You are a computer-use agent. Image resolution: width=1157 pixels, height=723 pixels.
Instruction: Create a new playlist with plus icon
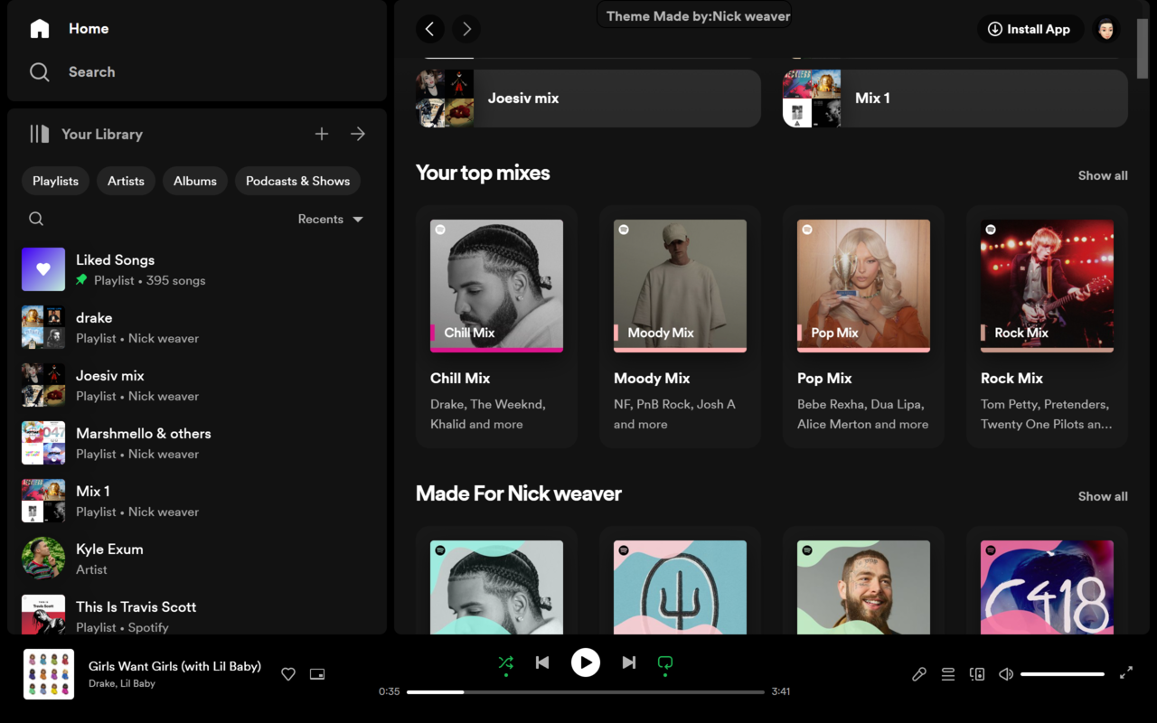point(322,134)
